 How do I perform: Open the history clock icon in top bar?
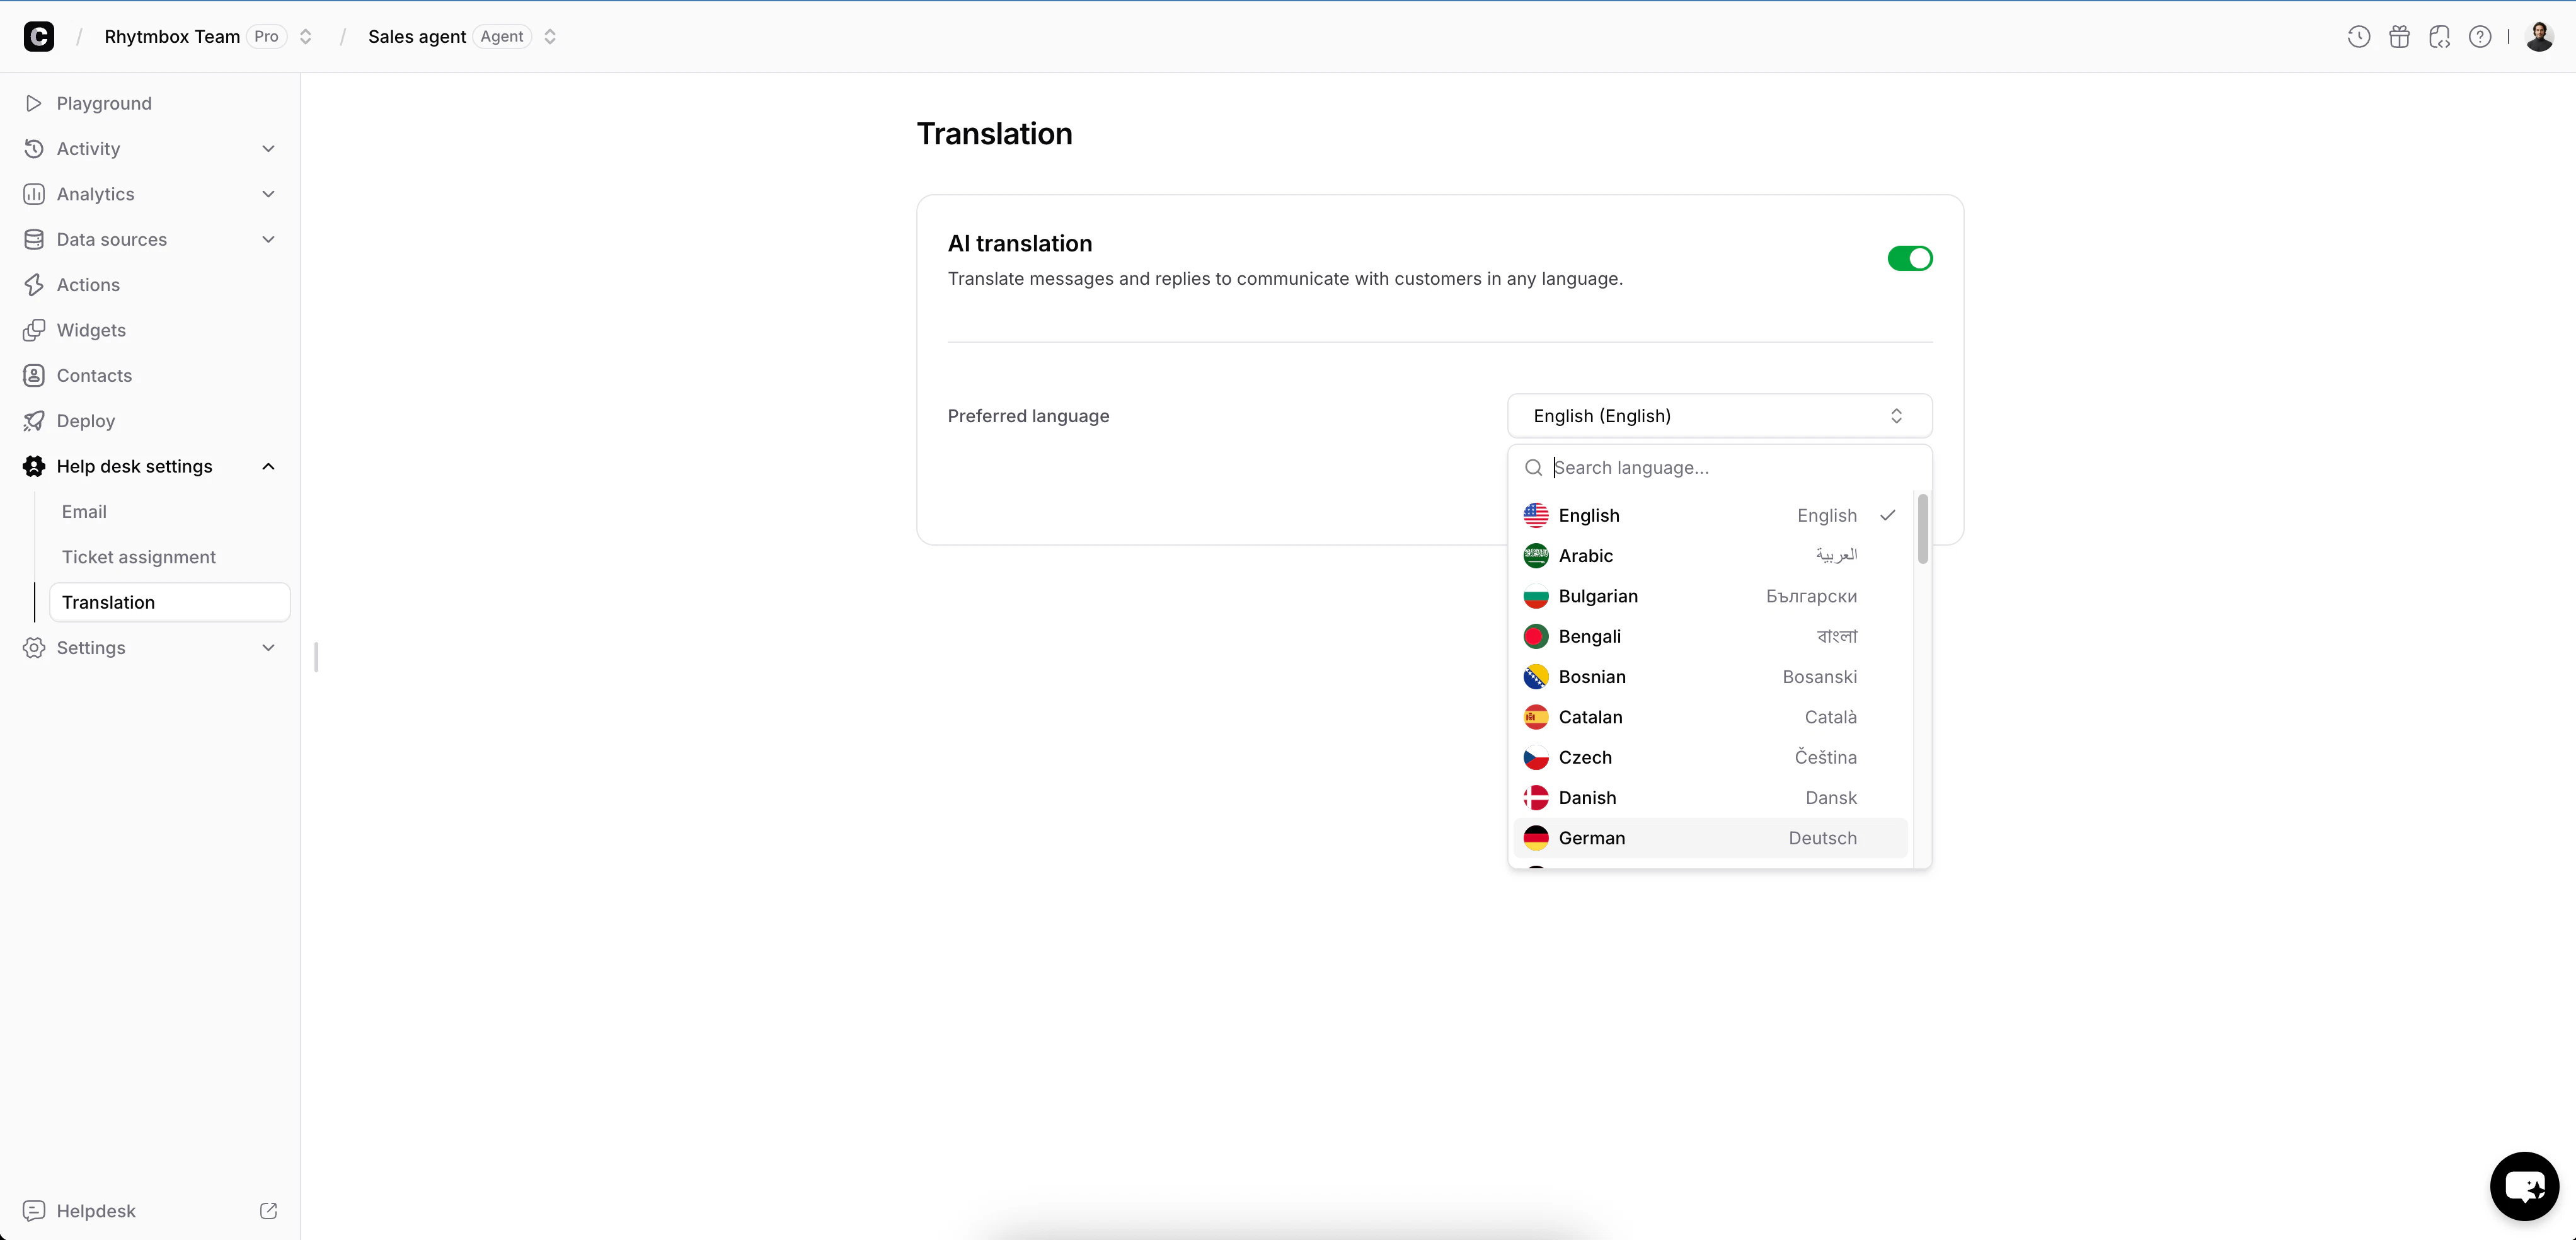(x=2358, y=36)
